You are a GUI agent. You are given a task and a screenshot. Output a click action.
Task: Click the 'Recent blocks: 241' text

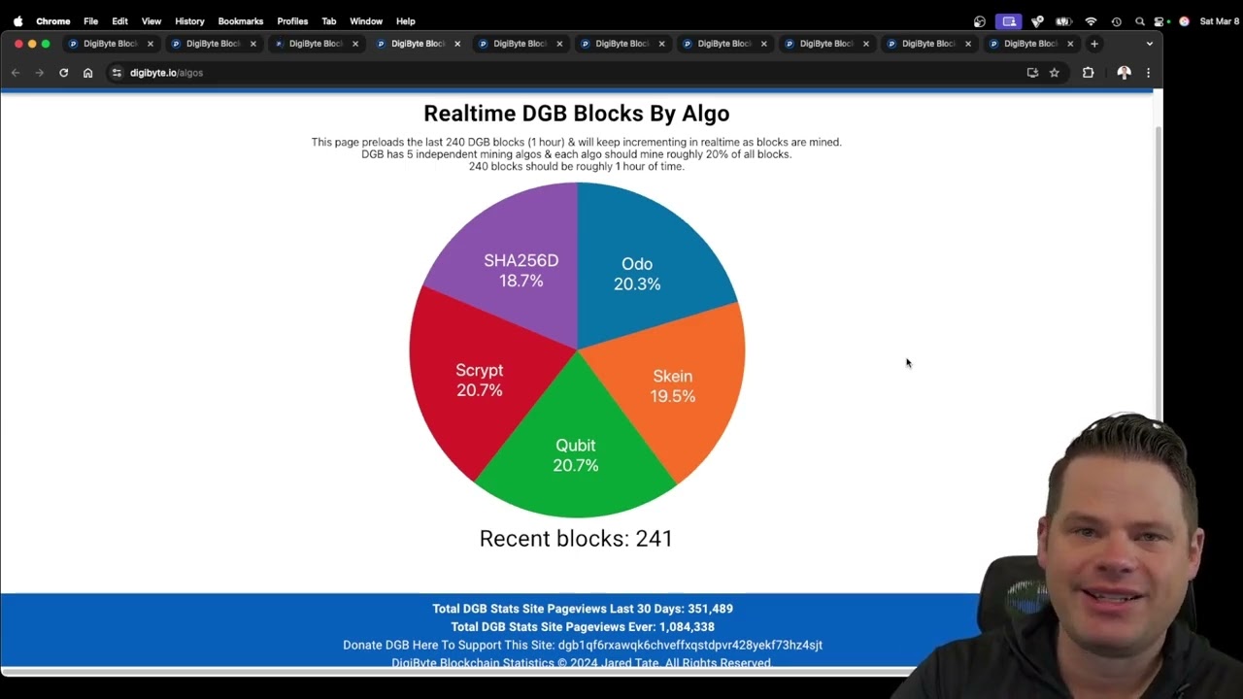pyautogui.click(x=576, y=539)
